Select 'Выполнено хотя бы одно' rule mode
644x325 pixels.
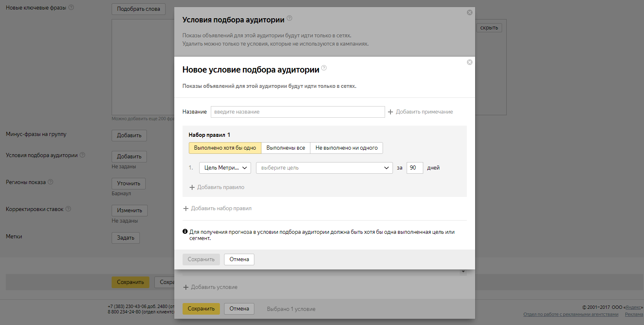(x=225, y=148)
